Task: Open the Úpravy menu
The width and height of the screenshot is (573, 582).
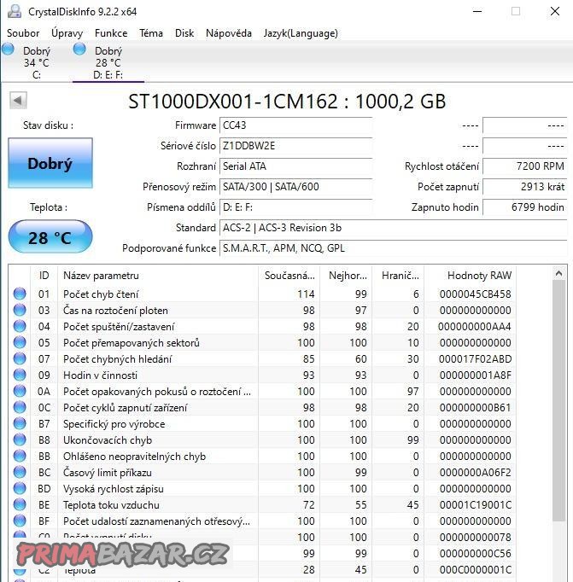Action: 67,33
